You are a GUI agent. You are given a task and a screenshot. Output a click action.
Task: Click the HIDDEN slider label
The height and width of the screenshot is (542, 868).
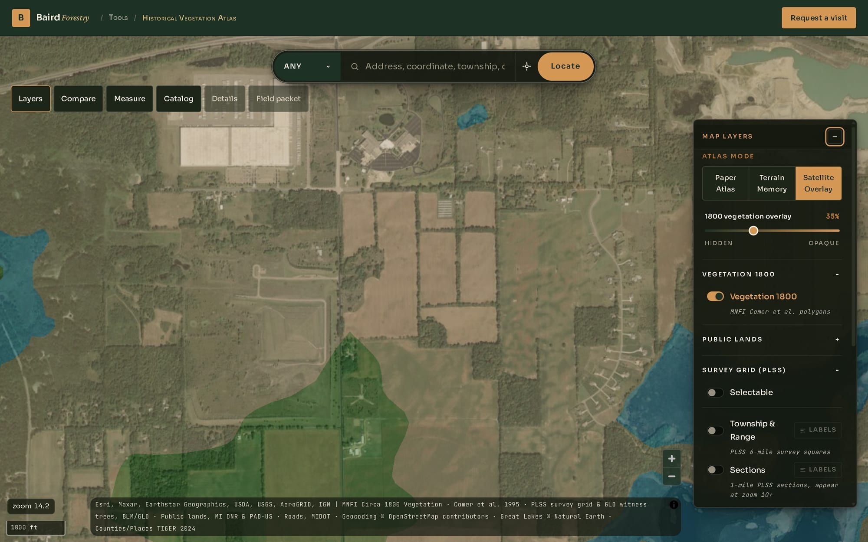[718, 243]
